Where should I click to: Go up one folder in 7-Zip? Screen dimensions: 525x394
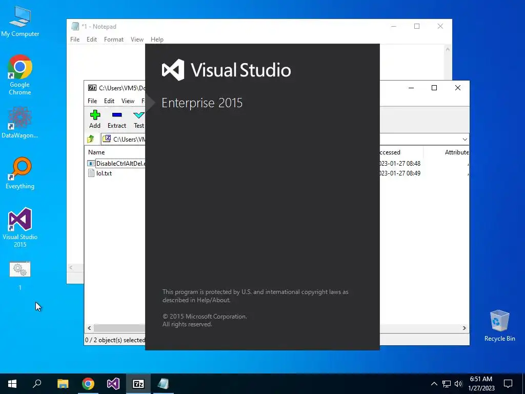[91, 139]
